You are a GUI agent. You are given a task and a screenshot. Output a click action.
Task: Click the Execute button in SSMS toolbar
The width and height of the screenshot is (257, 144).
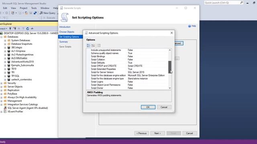(x=49, y=18)
